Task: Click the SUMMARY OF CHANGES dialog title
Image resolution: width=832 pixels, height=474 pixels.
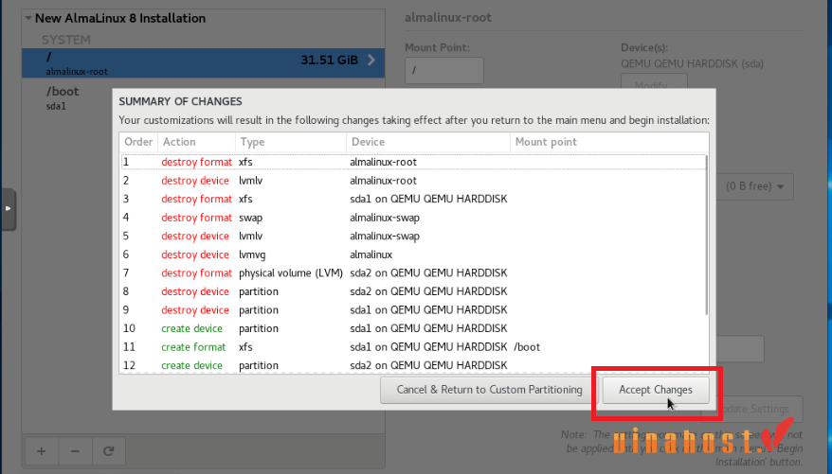Action: coord(180,101)
